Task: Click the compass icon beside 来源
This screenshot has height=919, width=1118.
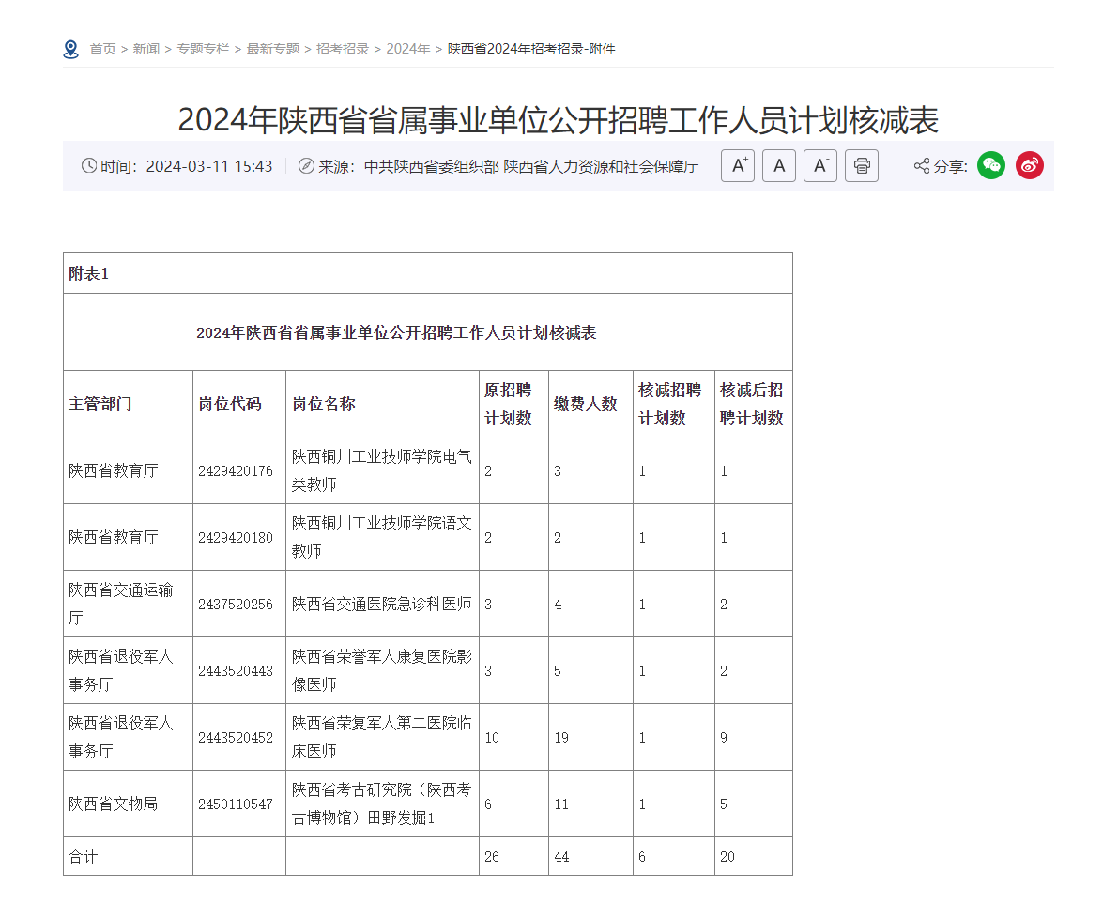Action: (306, 166)
